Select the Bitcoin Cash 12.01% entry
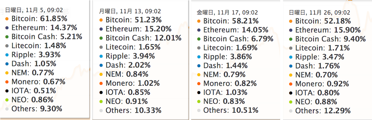 143,38
